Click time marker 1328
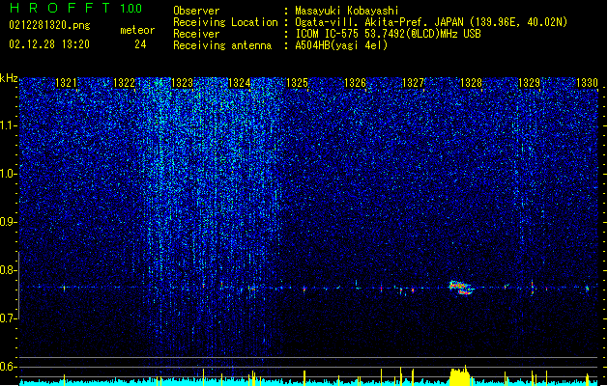The width and height of the screenshot is (608, 386). pos(471,83)
